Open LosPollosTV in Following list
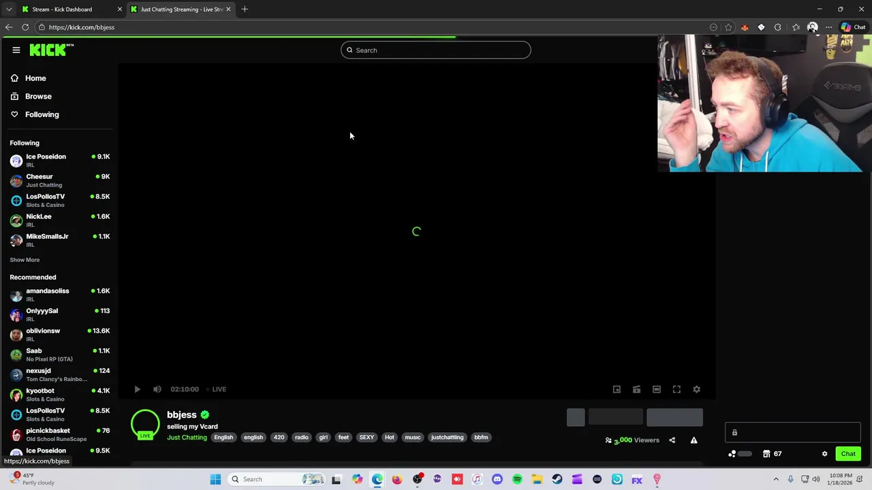This screenshot has width=872, height=490. click(60, 200)
